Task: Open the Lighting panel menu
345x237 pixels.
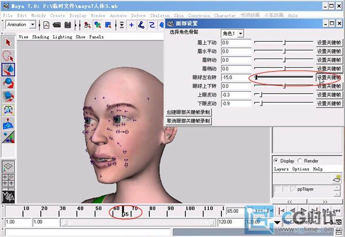Action: 62,37
